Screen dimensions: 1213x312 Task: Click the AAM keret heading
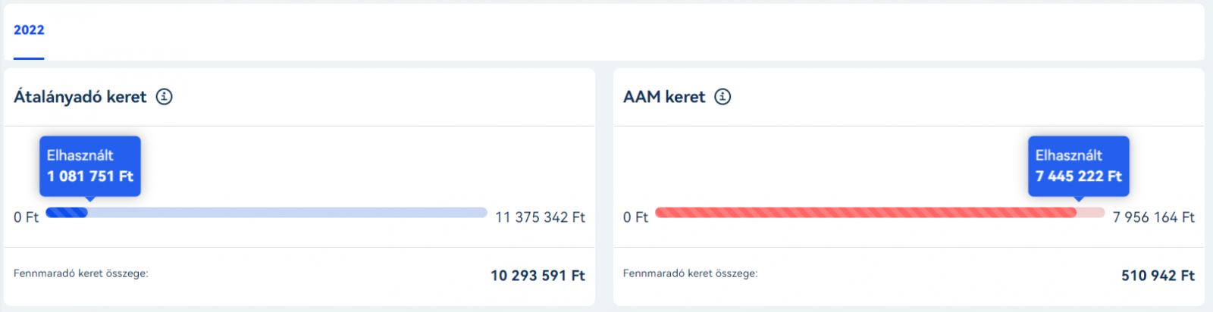pos(664,97)
